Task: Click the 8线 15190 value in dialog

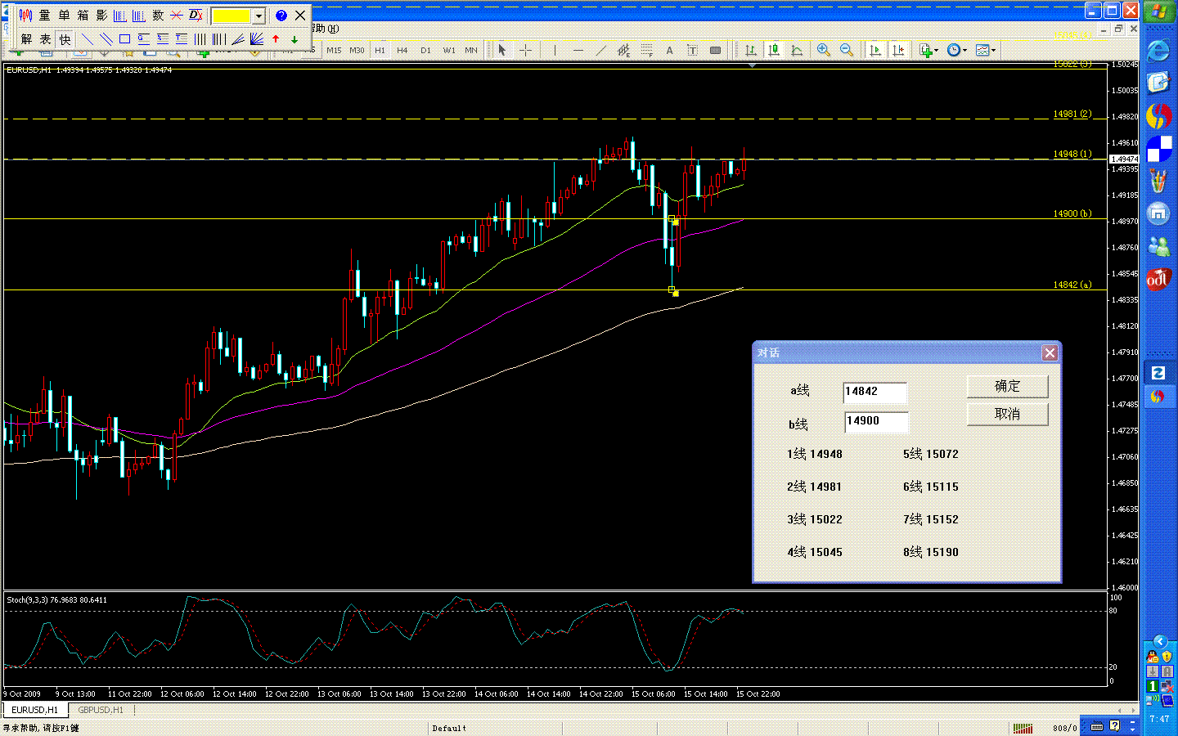Action: point(931,552)
